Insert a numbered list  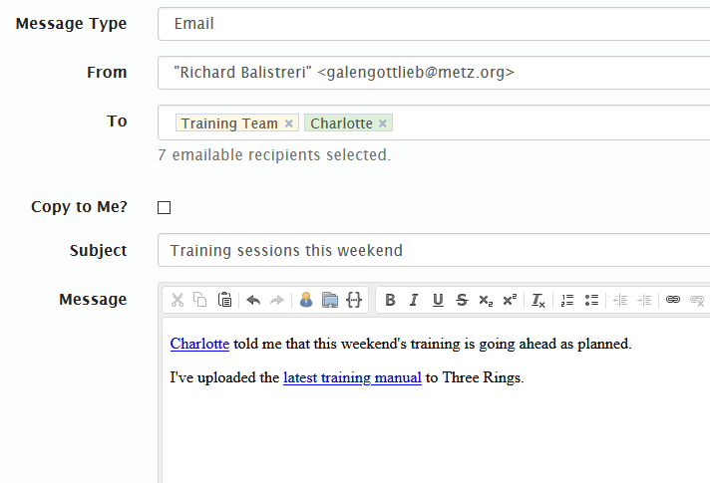click(567, 300)
